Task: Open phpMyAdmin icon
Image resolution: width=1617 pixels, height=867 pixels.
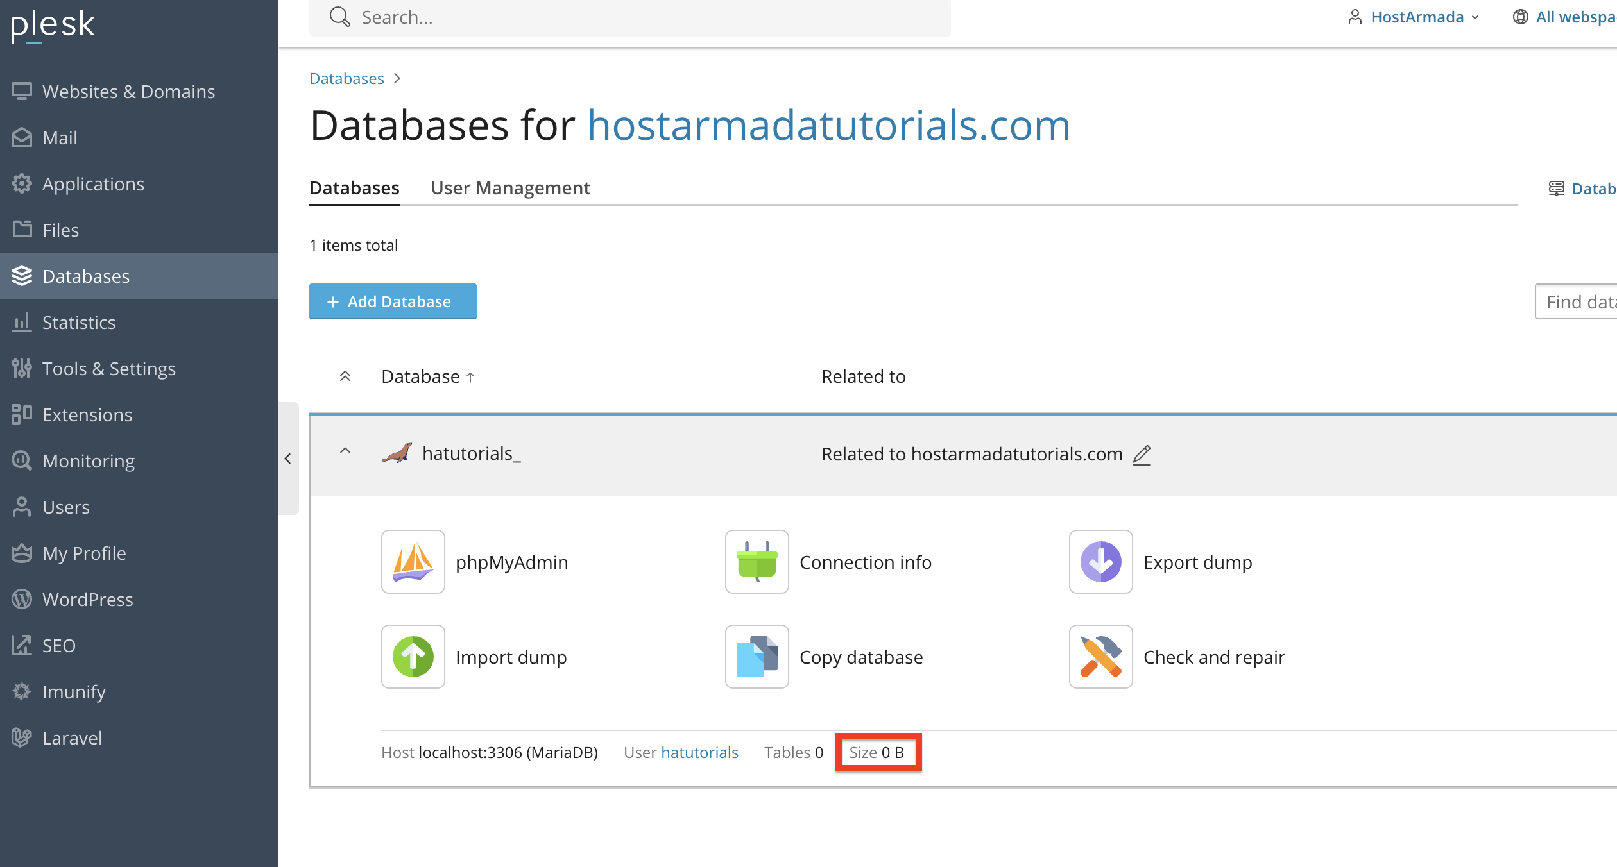Action: [413, 562]
